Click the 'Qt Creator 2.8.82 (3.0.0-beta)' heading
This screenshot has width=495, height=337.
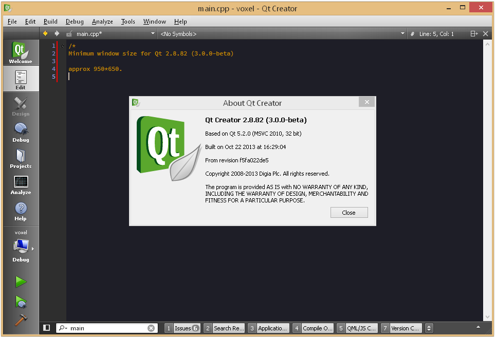(255, 120)
